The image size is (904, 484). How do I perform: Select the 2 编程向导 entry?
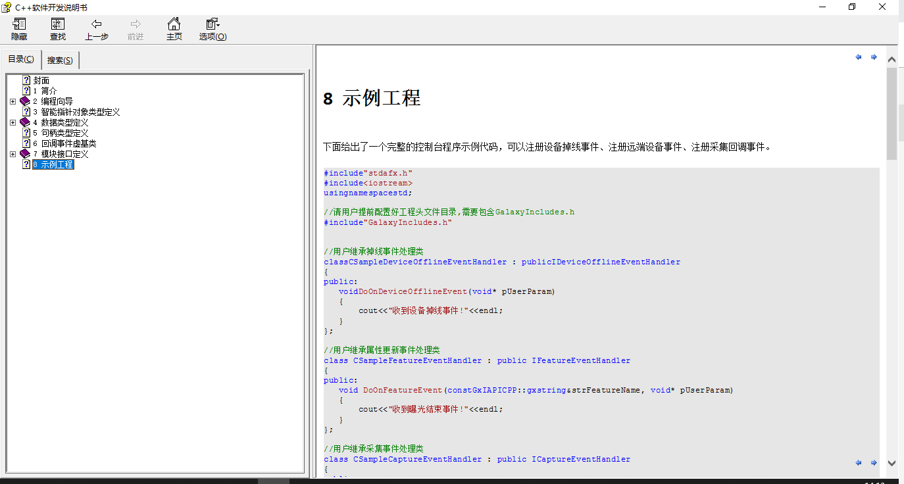click(53, 101)
